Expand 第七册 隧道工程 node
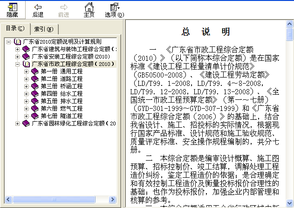 click(x=26, y=116)
